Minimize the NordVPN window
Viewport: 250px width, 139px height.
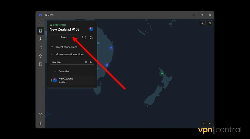[194, 15]
